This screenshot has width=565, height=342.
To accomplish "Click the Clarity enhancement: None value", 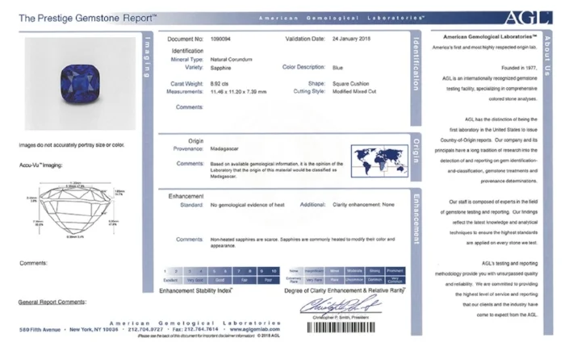I will 363,205.
